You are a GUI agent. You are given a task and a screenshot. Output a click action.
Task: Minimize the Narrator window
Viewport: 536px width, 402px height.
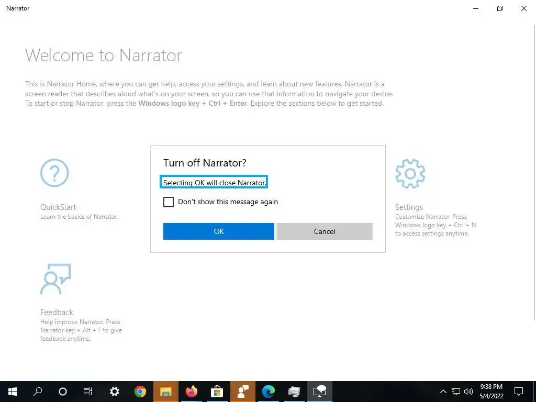(x=476, y=8)
